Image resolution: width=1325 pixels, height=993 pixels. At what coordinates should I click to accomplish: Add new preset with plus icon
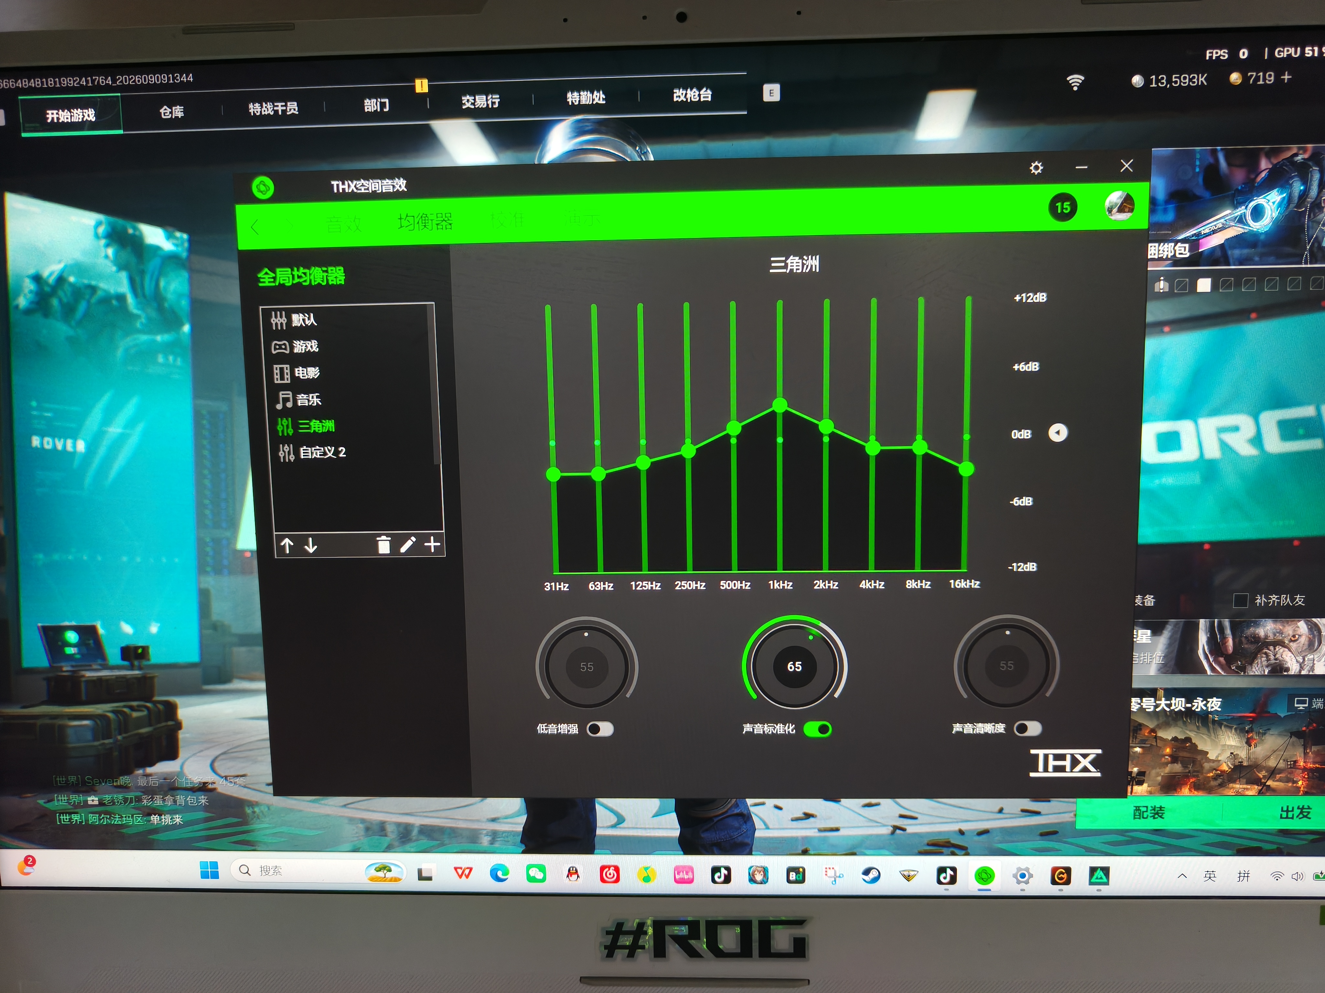pos(432,544)
